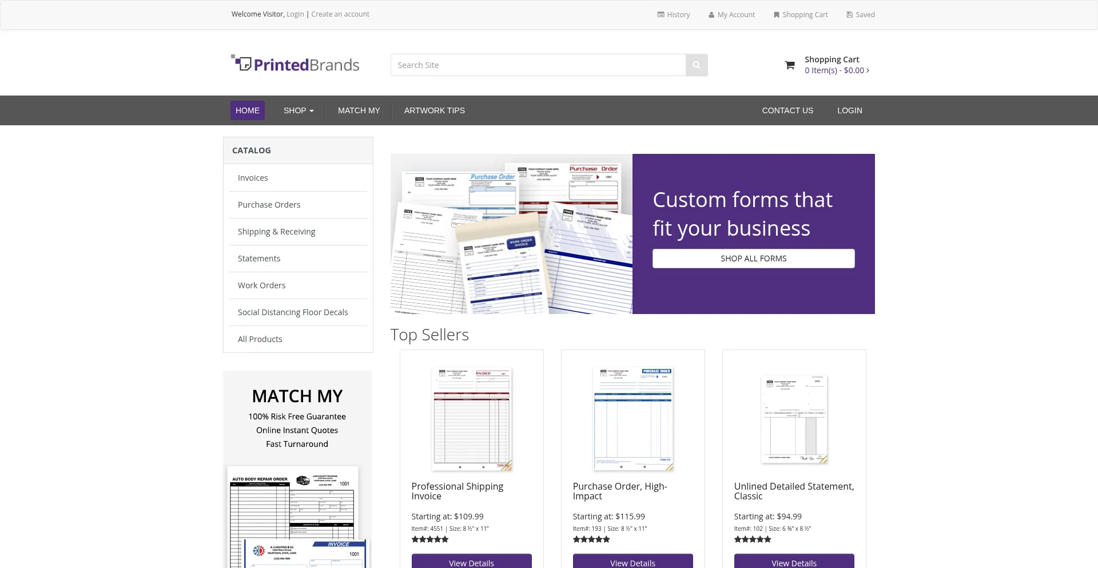Rate Professional Shipping Invoice stars
This screenshot has height=568, width=1098.
pyautogui.click(x=430, y=539)
